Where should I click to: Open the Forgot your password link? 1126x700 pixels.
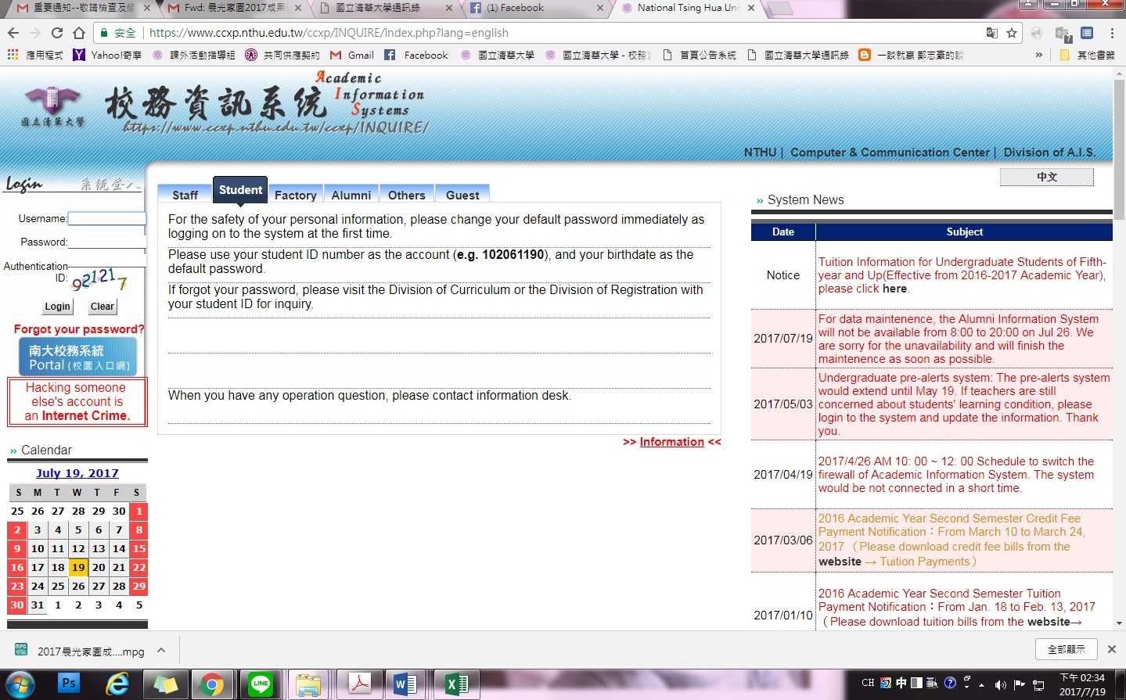click(x=79, y=329)
